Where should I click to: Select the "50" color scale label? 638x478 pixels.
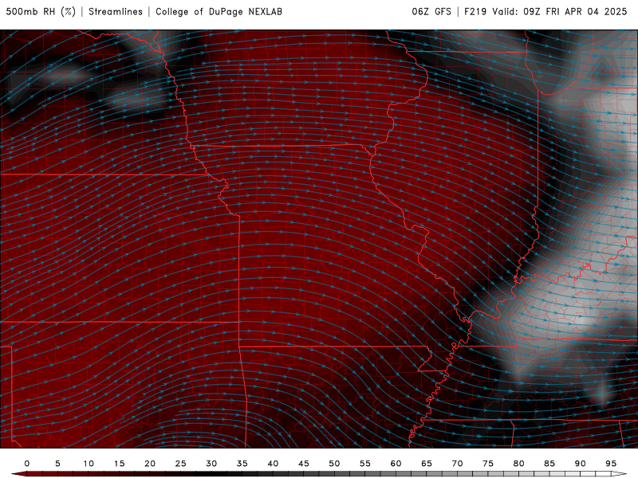tap(334, 464)
